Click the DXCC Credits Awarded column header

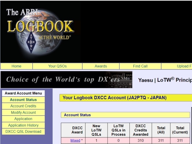141,130
